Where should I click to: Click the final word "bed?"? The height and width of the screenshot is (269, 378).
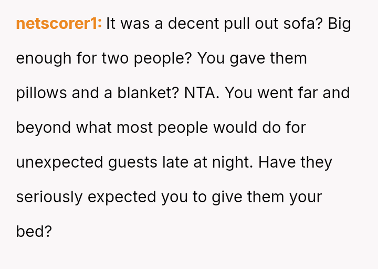coord(34,232)
